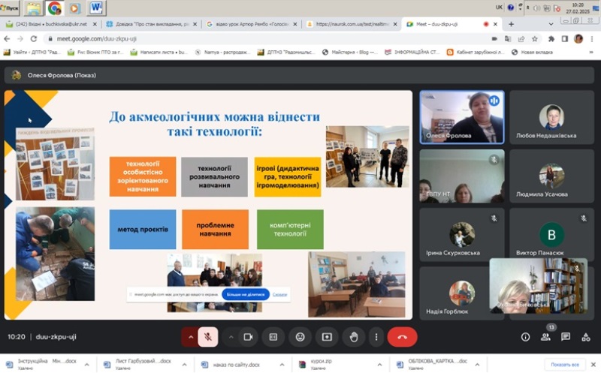
Task: Open meeting details info icon
Action: (525, 337)
